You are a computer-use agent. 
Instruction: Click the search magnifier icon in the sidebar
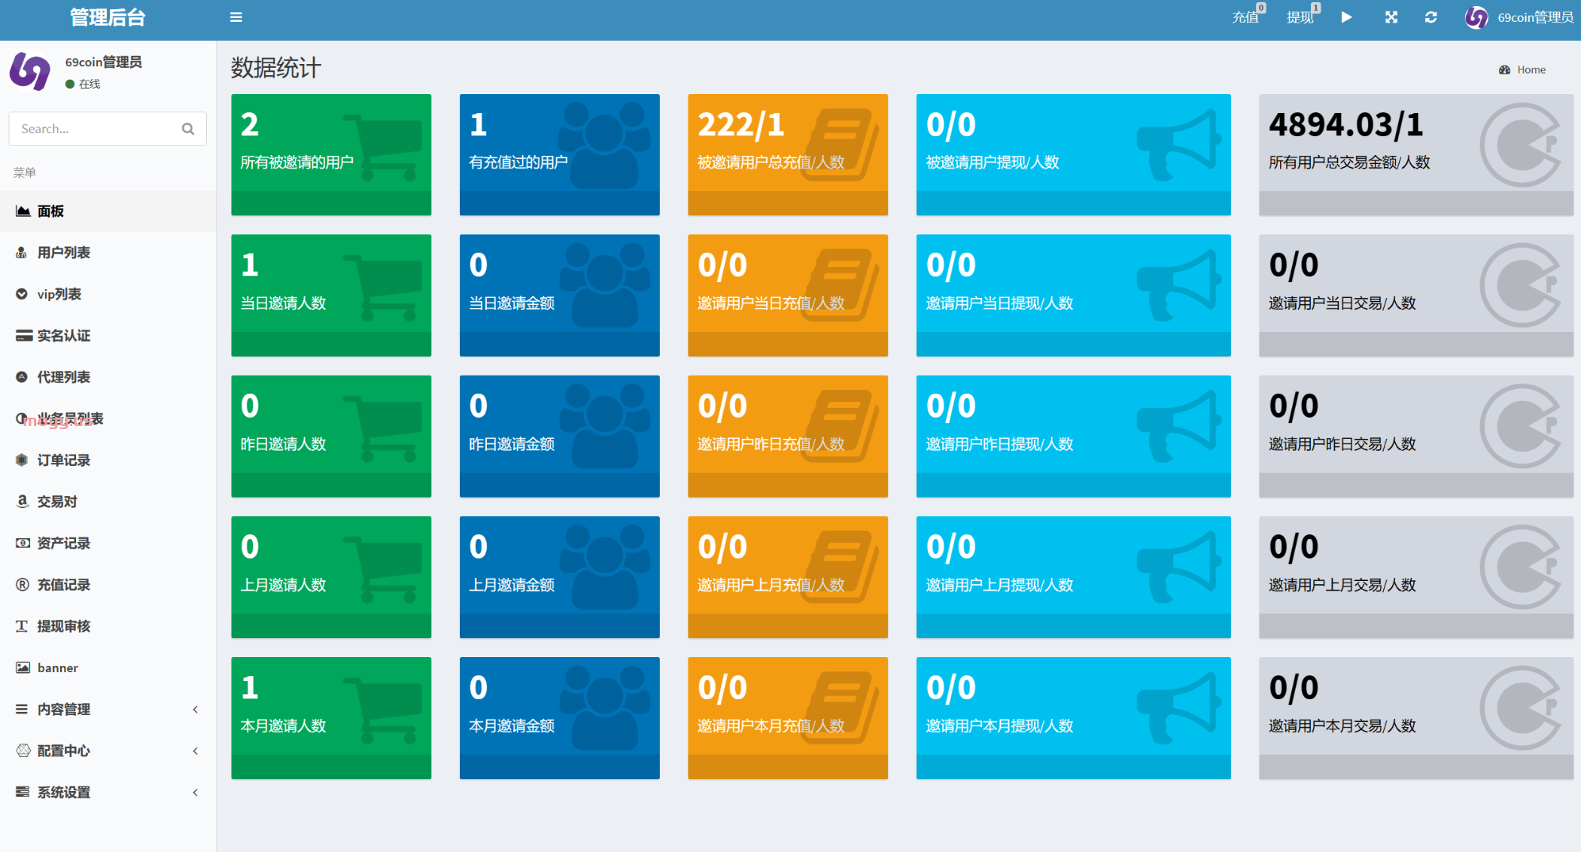coord(187,129)
